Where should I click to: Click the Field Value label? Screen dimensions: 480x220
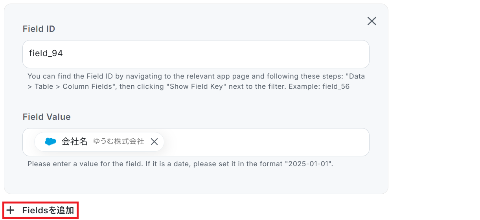[47, 117]
